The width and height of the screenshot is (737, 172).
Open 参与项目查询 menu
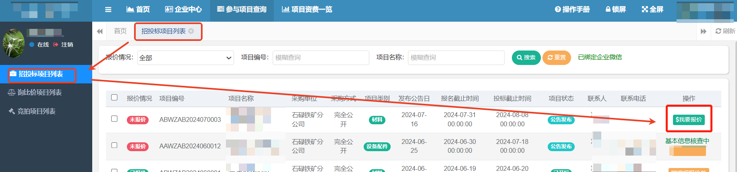click(242, 9)
